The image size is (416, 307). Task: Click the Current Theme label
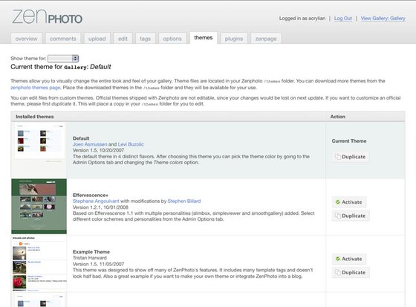pyautogui.click(x=349, y=141)
